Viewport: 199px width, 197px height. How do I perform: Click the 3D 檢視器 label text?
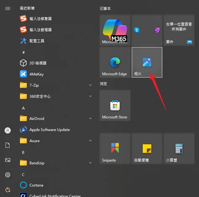pyautogui.click(x=38, y=63)
